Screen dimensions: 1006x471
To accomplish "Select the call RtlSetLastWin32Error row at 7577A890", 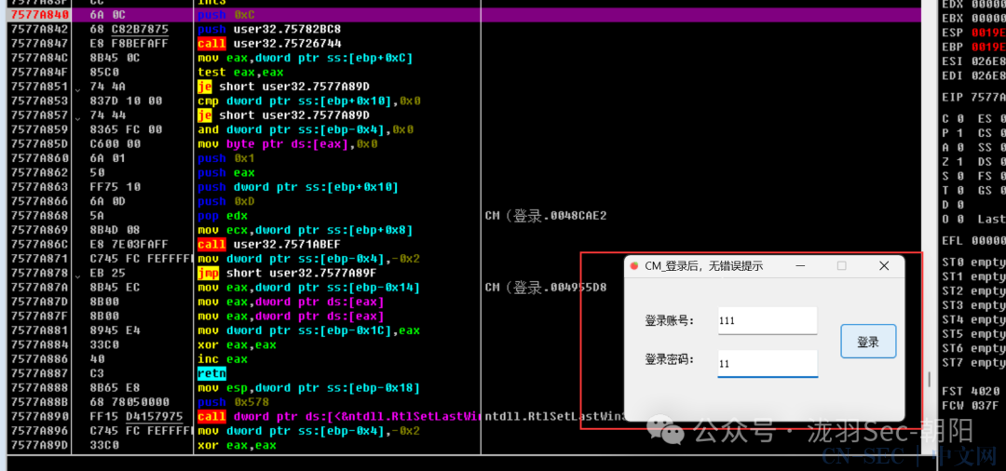I will (x=464, y=417).
